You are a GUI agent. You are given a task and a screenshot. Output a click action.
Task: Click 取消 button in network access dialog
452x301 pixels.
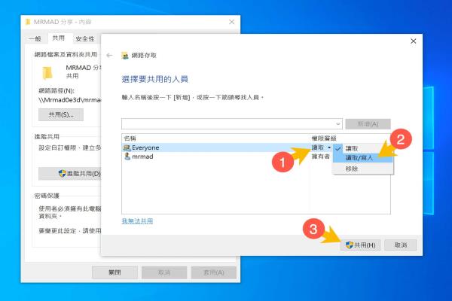point(401,245)
